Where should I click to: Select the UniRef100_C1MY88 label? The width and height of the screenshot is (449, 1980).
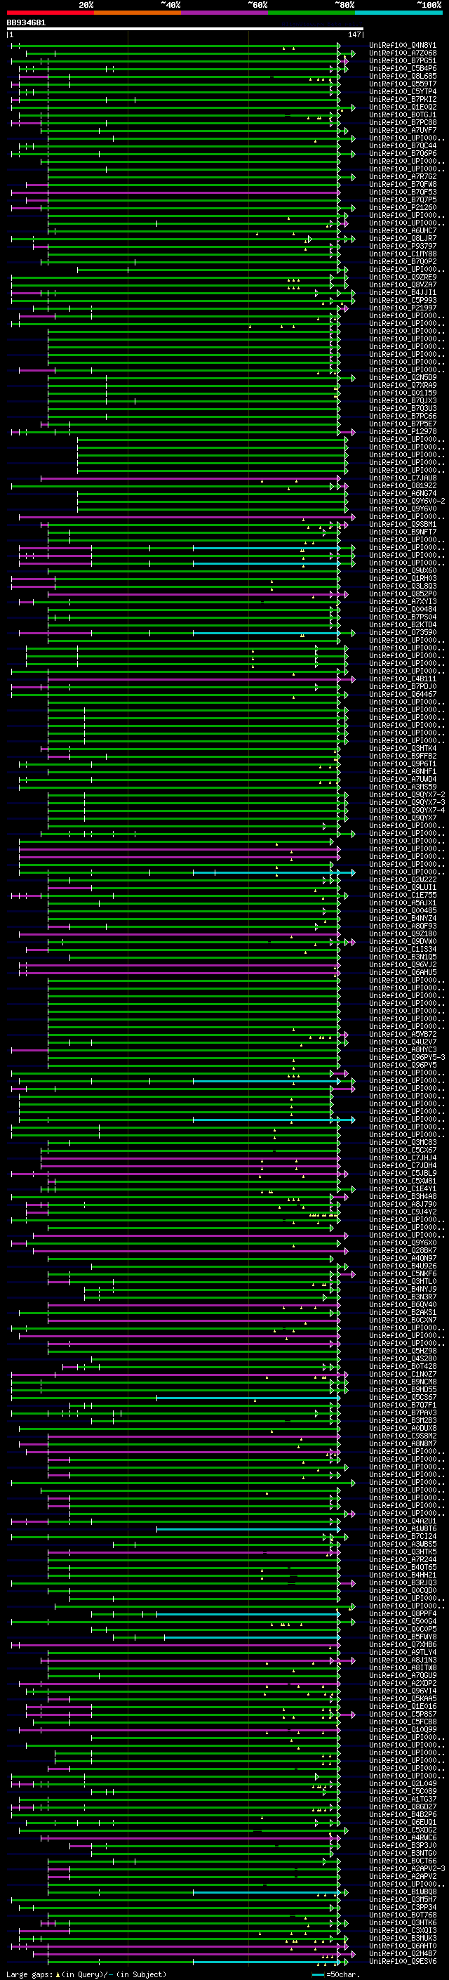[x=402, y=254]
